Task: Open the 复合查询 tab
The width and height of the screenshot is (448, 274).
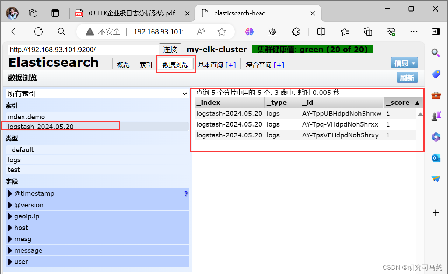Action: 258,65
